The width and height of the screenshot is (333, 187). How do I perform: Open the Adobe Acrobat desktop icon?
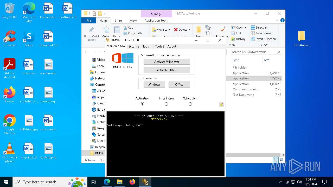click(x=10, y=68)
